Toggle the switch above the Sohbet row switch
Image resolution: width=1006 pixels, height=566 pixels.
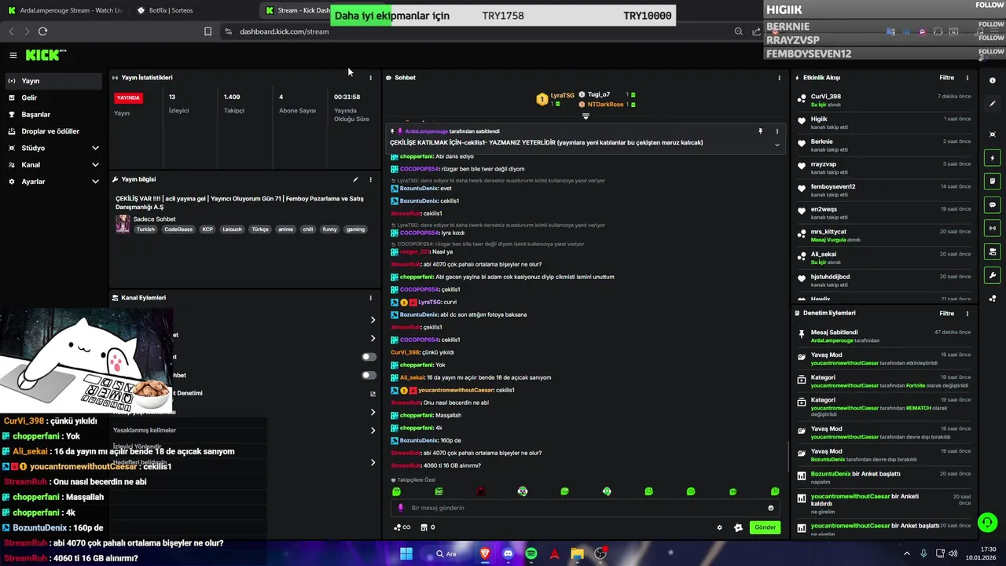369,357
